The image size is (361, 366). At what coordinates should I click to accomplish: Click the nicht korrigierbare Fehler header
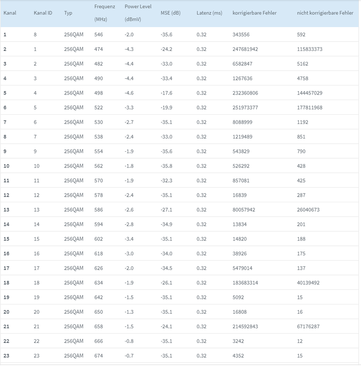(325, 13)
